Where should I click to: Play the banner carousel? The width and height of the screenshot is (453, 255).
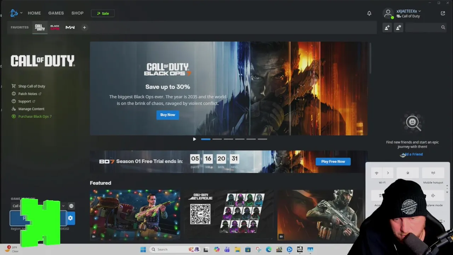point(194,139)
